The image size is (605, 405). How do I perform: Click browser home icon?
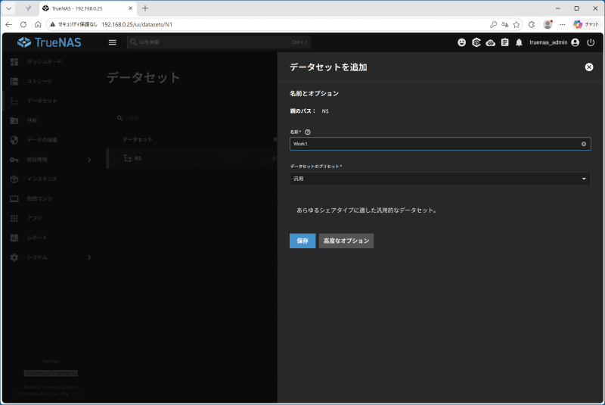pos(38,24)
